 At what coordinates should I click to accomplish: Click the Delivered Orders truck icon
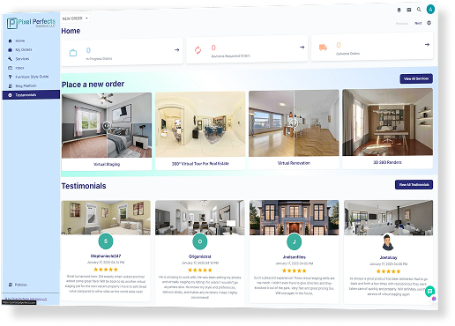coord(323,48)
